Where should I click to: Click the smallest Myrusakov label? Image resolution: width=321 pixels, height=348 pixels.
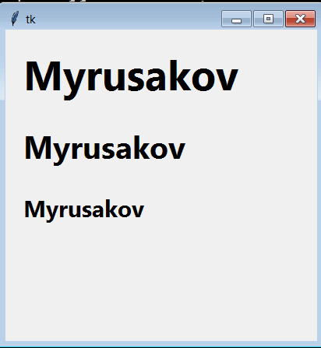pyautogui.click(x=84, y=211)
